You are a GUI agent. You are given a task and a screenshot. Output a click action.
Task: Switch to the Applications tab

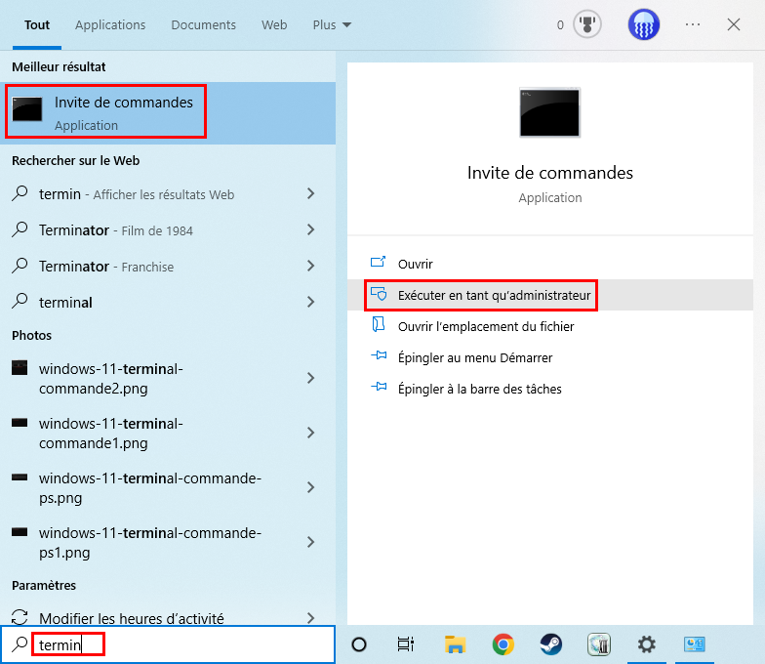pos(110,25)
